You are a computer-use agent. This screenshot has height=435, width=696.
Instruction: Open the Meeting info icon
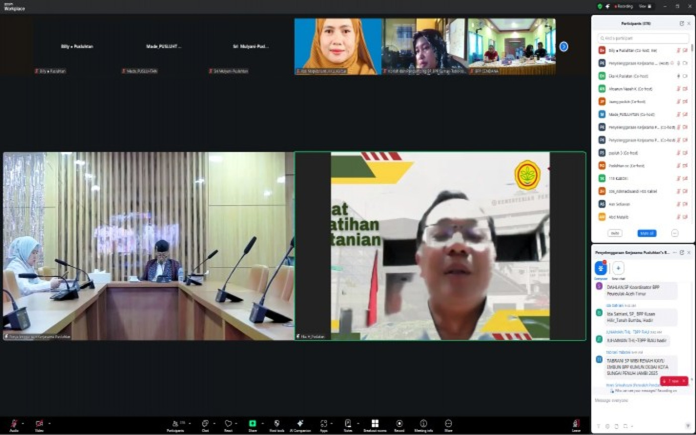(x=424, y=424)
